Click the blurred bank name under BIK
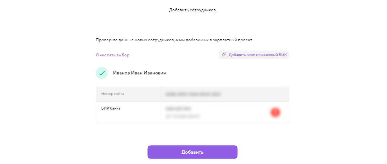Screen dimensions: 387x164 tap(183, 116)
